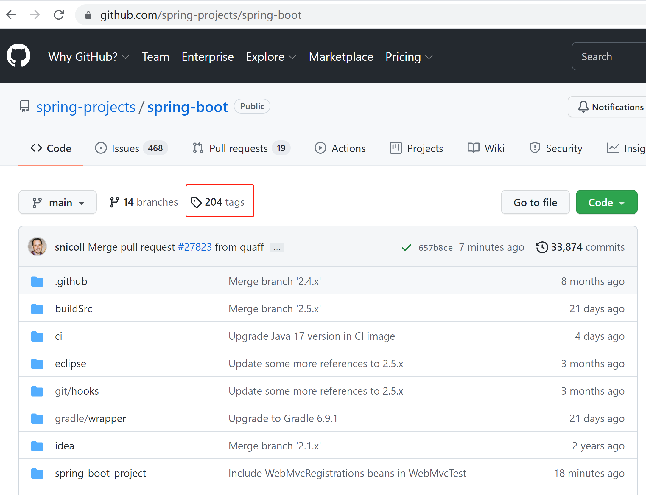646x495 pixels.
Task: Click the buildSrc folder icon
Action: pyautogui.click(x=37, y=309)
